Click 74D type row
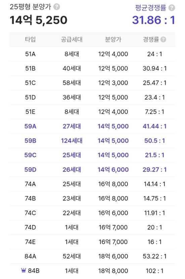The height and width of the screenshot is (279, 185). pyautogui.click(x=92, y=227)
